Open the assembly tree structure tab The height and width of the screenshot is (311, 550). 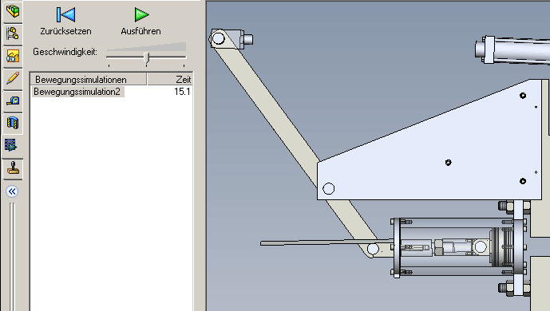[13, 33]
